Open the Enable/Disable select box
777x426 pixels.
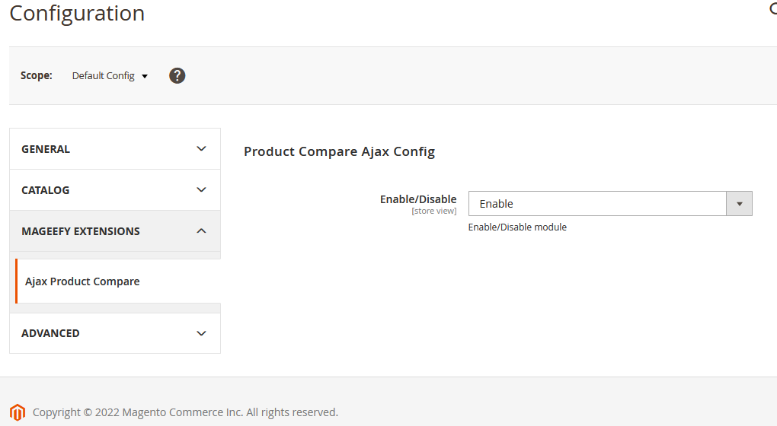(598, 204)
